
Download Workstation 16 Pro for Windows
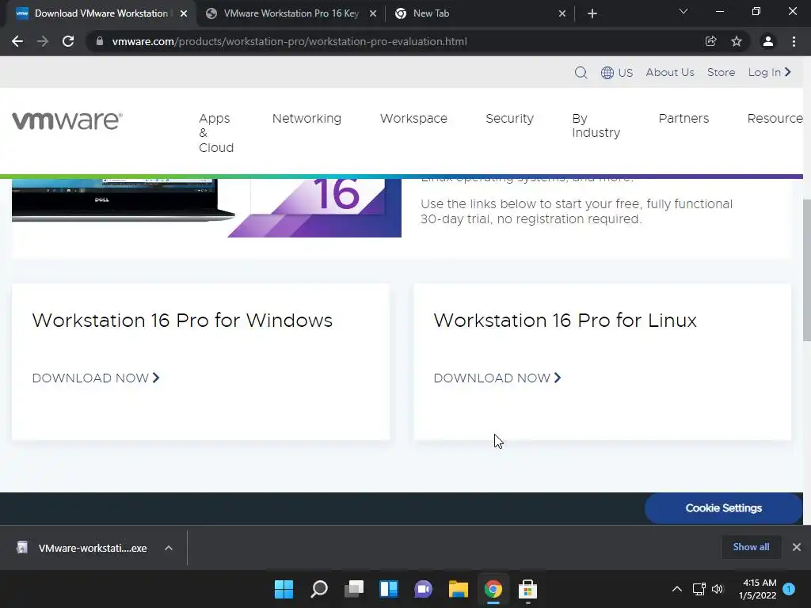pyautogui.click(x=96, y=378)
